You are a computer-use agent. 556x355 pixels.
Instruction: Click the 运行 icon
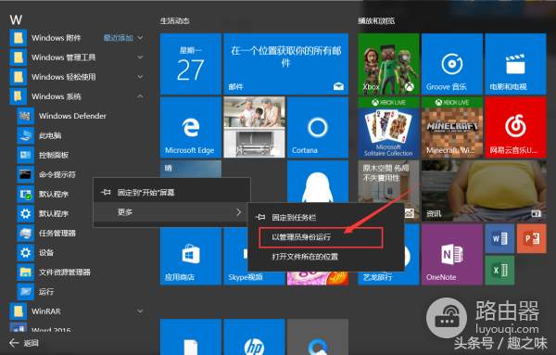click(26, 292)
